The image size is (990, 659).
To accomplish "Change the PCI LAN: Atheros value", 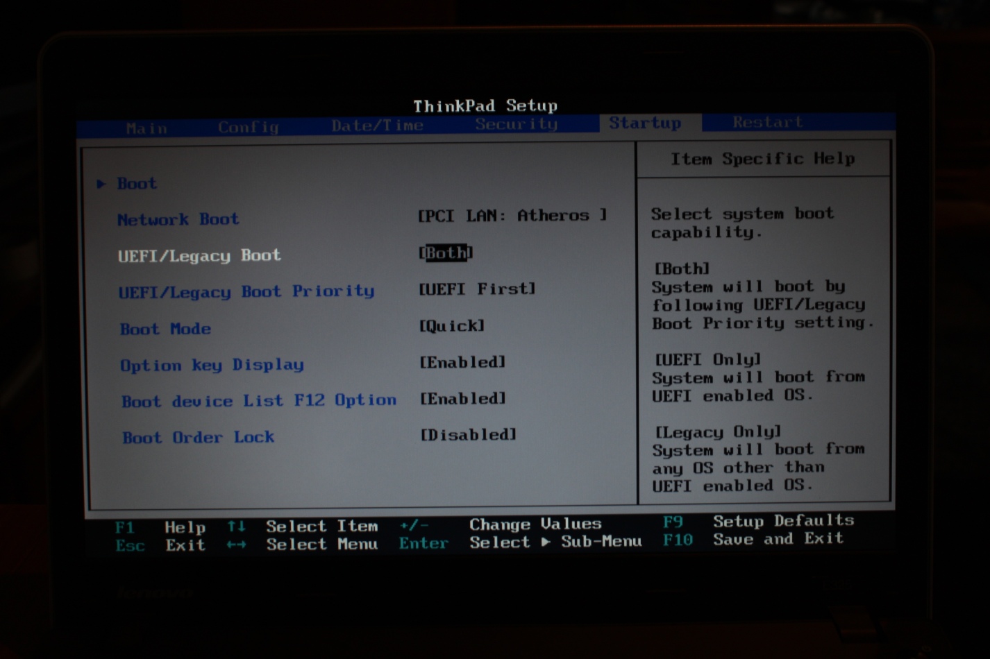I will coord(512,216).
